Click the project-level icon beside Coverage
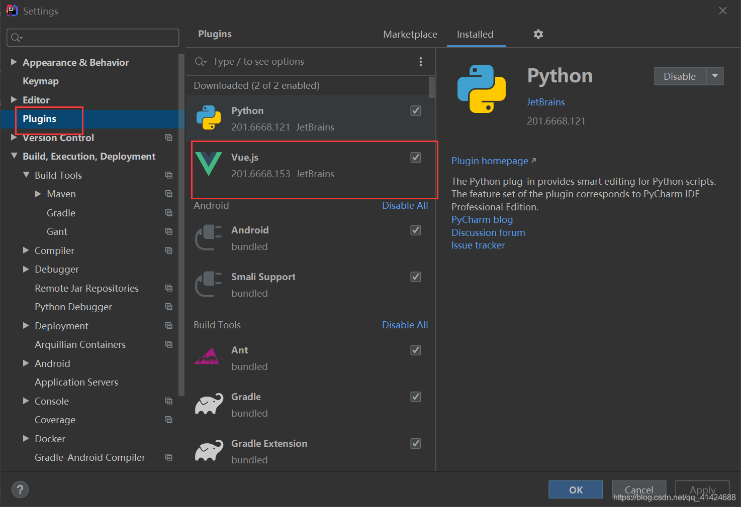Viewport: 741px width, 507px height. (x=169, y=420)
